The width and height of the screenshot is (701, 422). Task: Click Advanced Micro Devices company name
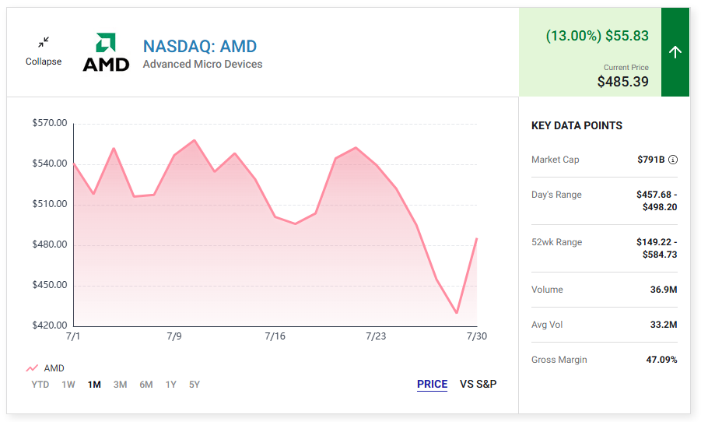[x=202, y=64]
